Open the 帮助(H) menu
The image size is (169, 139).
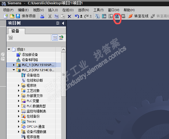(129, 10)
